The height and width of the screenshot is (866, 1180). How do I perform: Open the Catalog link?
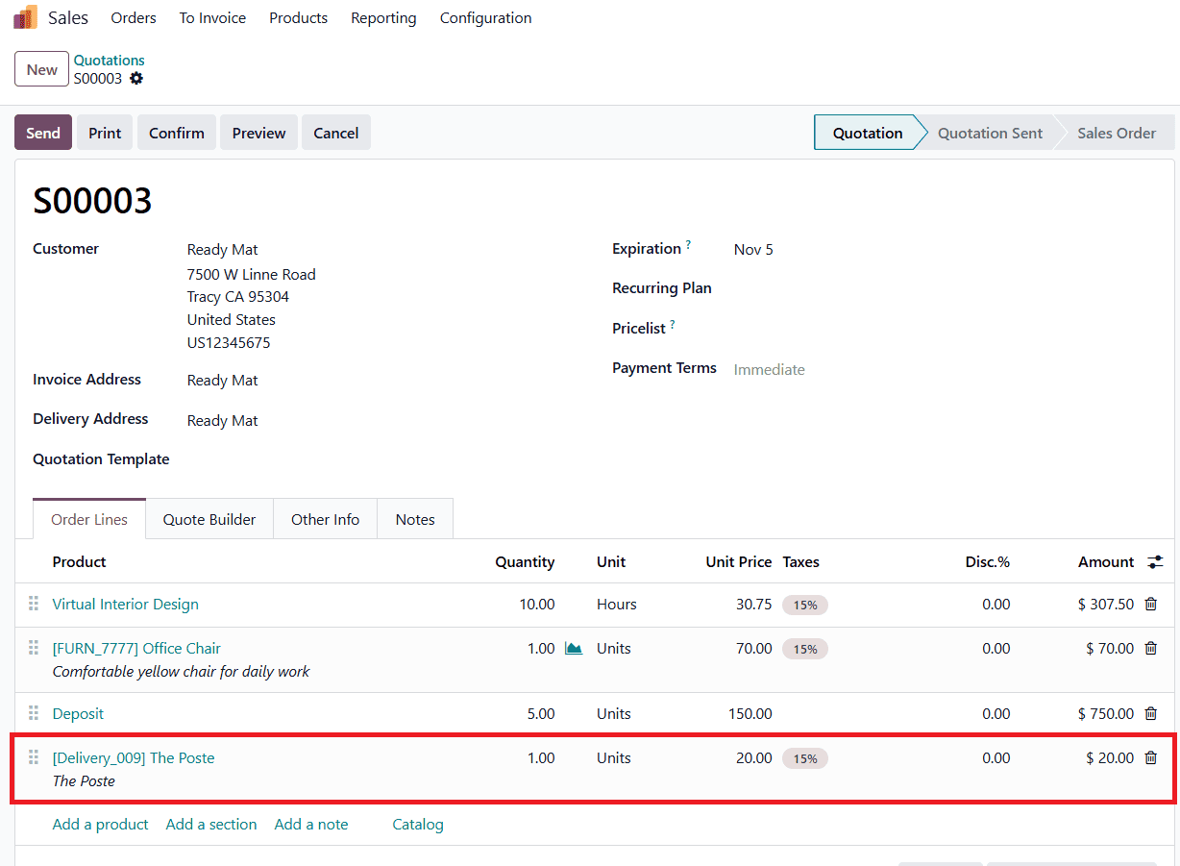click(x=418, y=824)
